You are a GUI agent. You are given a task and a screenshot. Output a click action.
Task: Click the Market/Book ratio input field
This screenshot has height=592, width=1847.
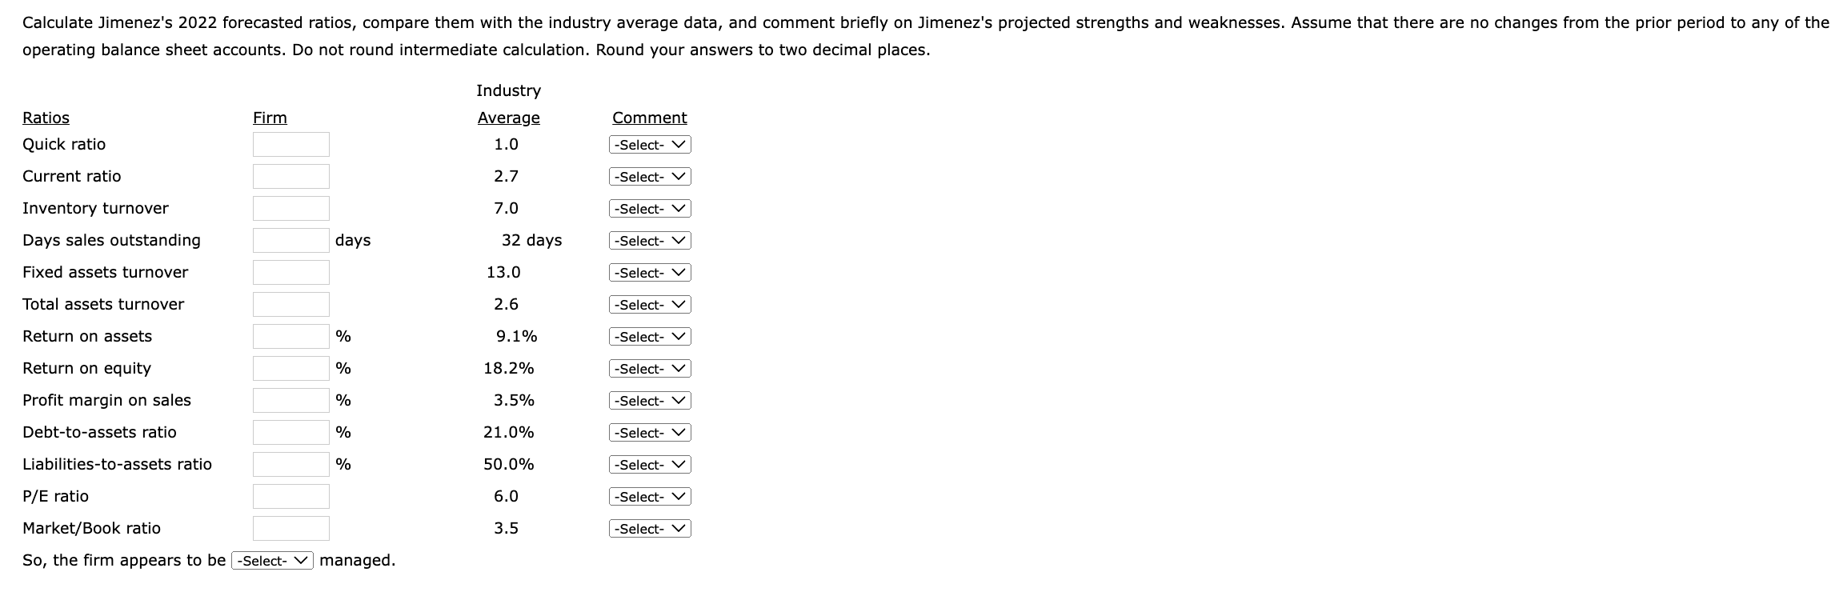pos(290,528)
